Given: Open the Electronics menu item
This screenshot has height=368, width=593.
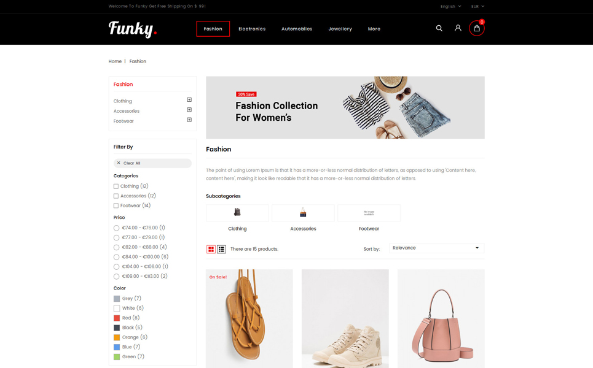Looking at the screenshot, I should coord(252,29).
